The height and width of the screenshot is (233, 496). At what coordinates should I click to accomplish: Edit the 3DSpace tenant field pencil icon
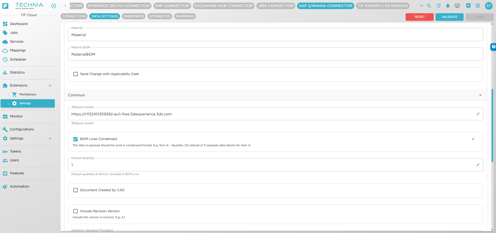pyautogui.click(x=478, y=114)
